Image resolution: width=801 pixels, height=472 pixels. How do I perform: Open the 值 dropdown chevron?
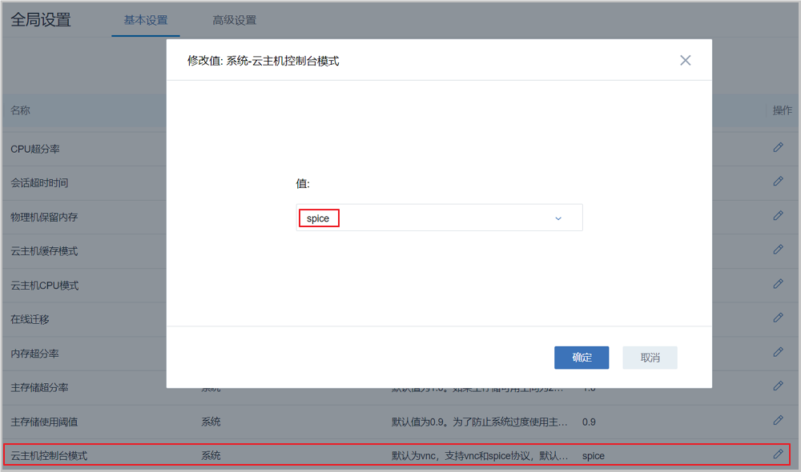click(x=557, y=218)
